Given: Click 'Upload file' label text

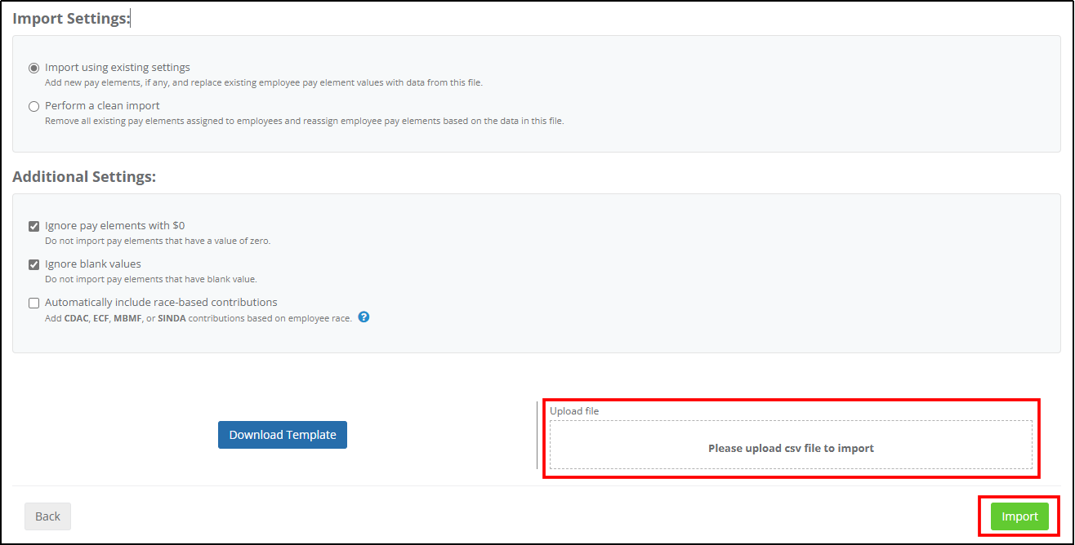Looking at the screenshot, I should [x=574, y=411].
